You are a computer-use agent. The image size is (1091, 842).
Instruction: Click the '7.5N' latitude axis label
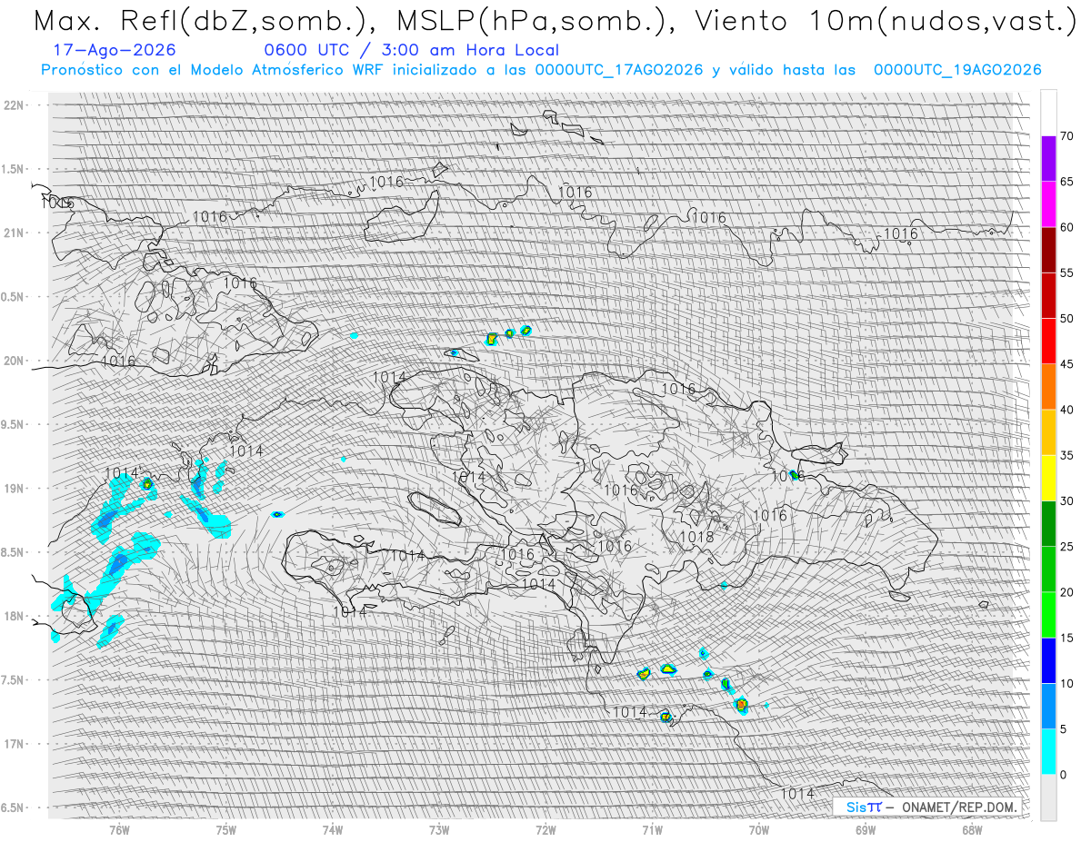click(x=13, y=679)
